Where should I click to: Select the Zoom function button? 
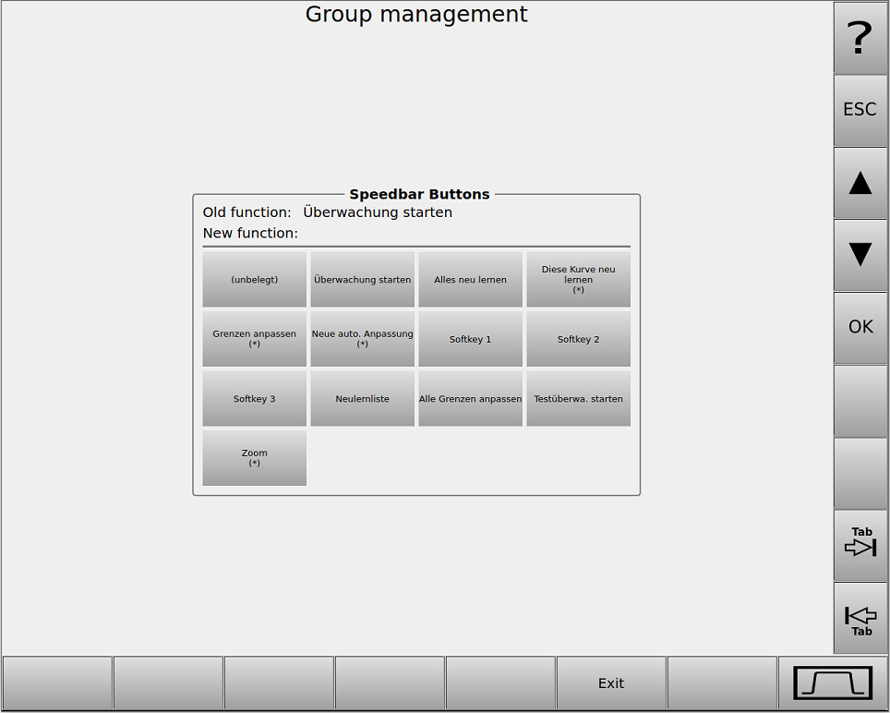(x=254, y=458)
